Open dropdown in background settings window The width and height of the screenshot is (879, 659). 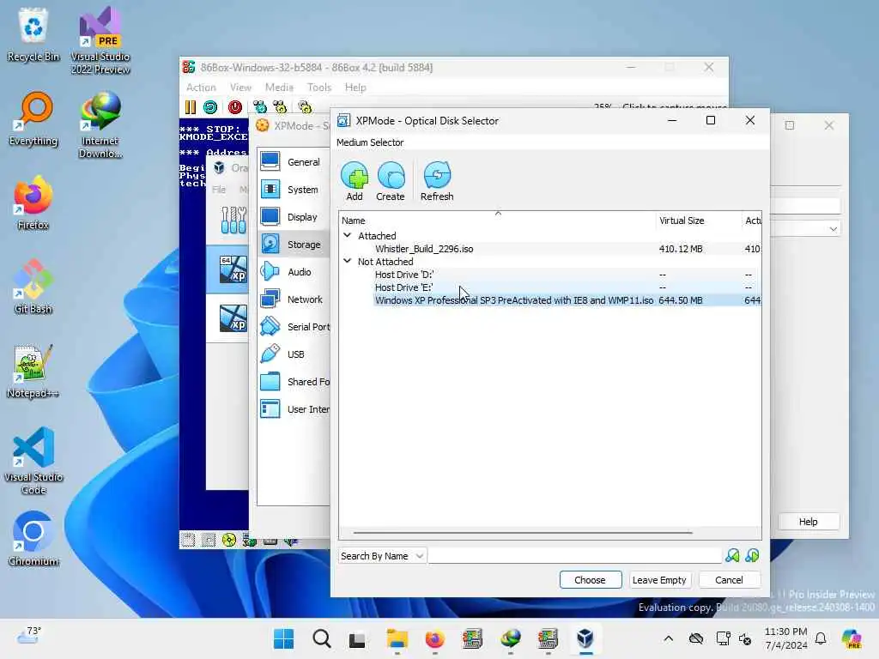pos(834,229)
